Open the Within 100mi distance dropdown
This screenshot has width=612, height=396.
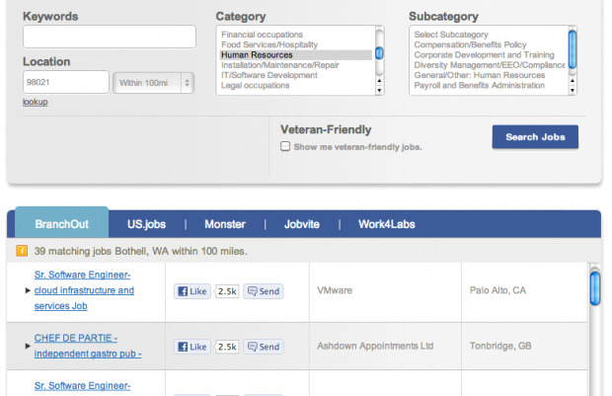[x=153, y=83]
